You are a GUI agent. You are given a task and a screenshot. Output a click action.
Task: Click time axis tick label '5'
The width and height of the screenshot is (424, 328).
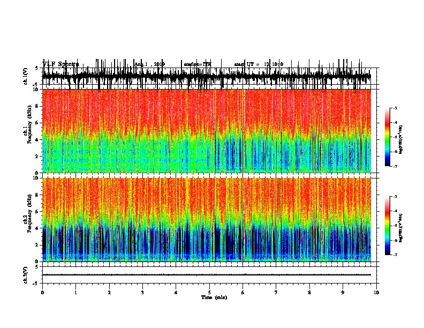pos(209,293)
